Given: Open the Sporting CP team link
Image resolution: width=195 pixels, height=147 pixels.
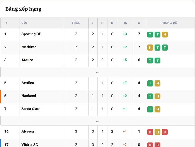Looking at the screenshot, I should (31, 34).
